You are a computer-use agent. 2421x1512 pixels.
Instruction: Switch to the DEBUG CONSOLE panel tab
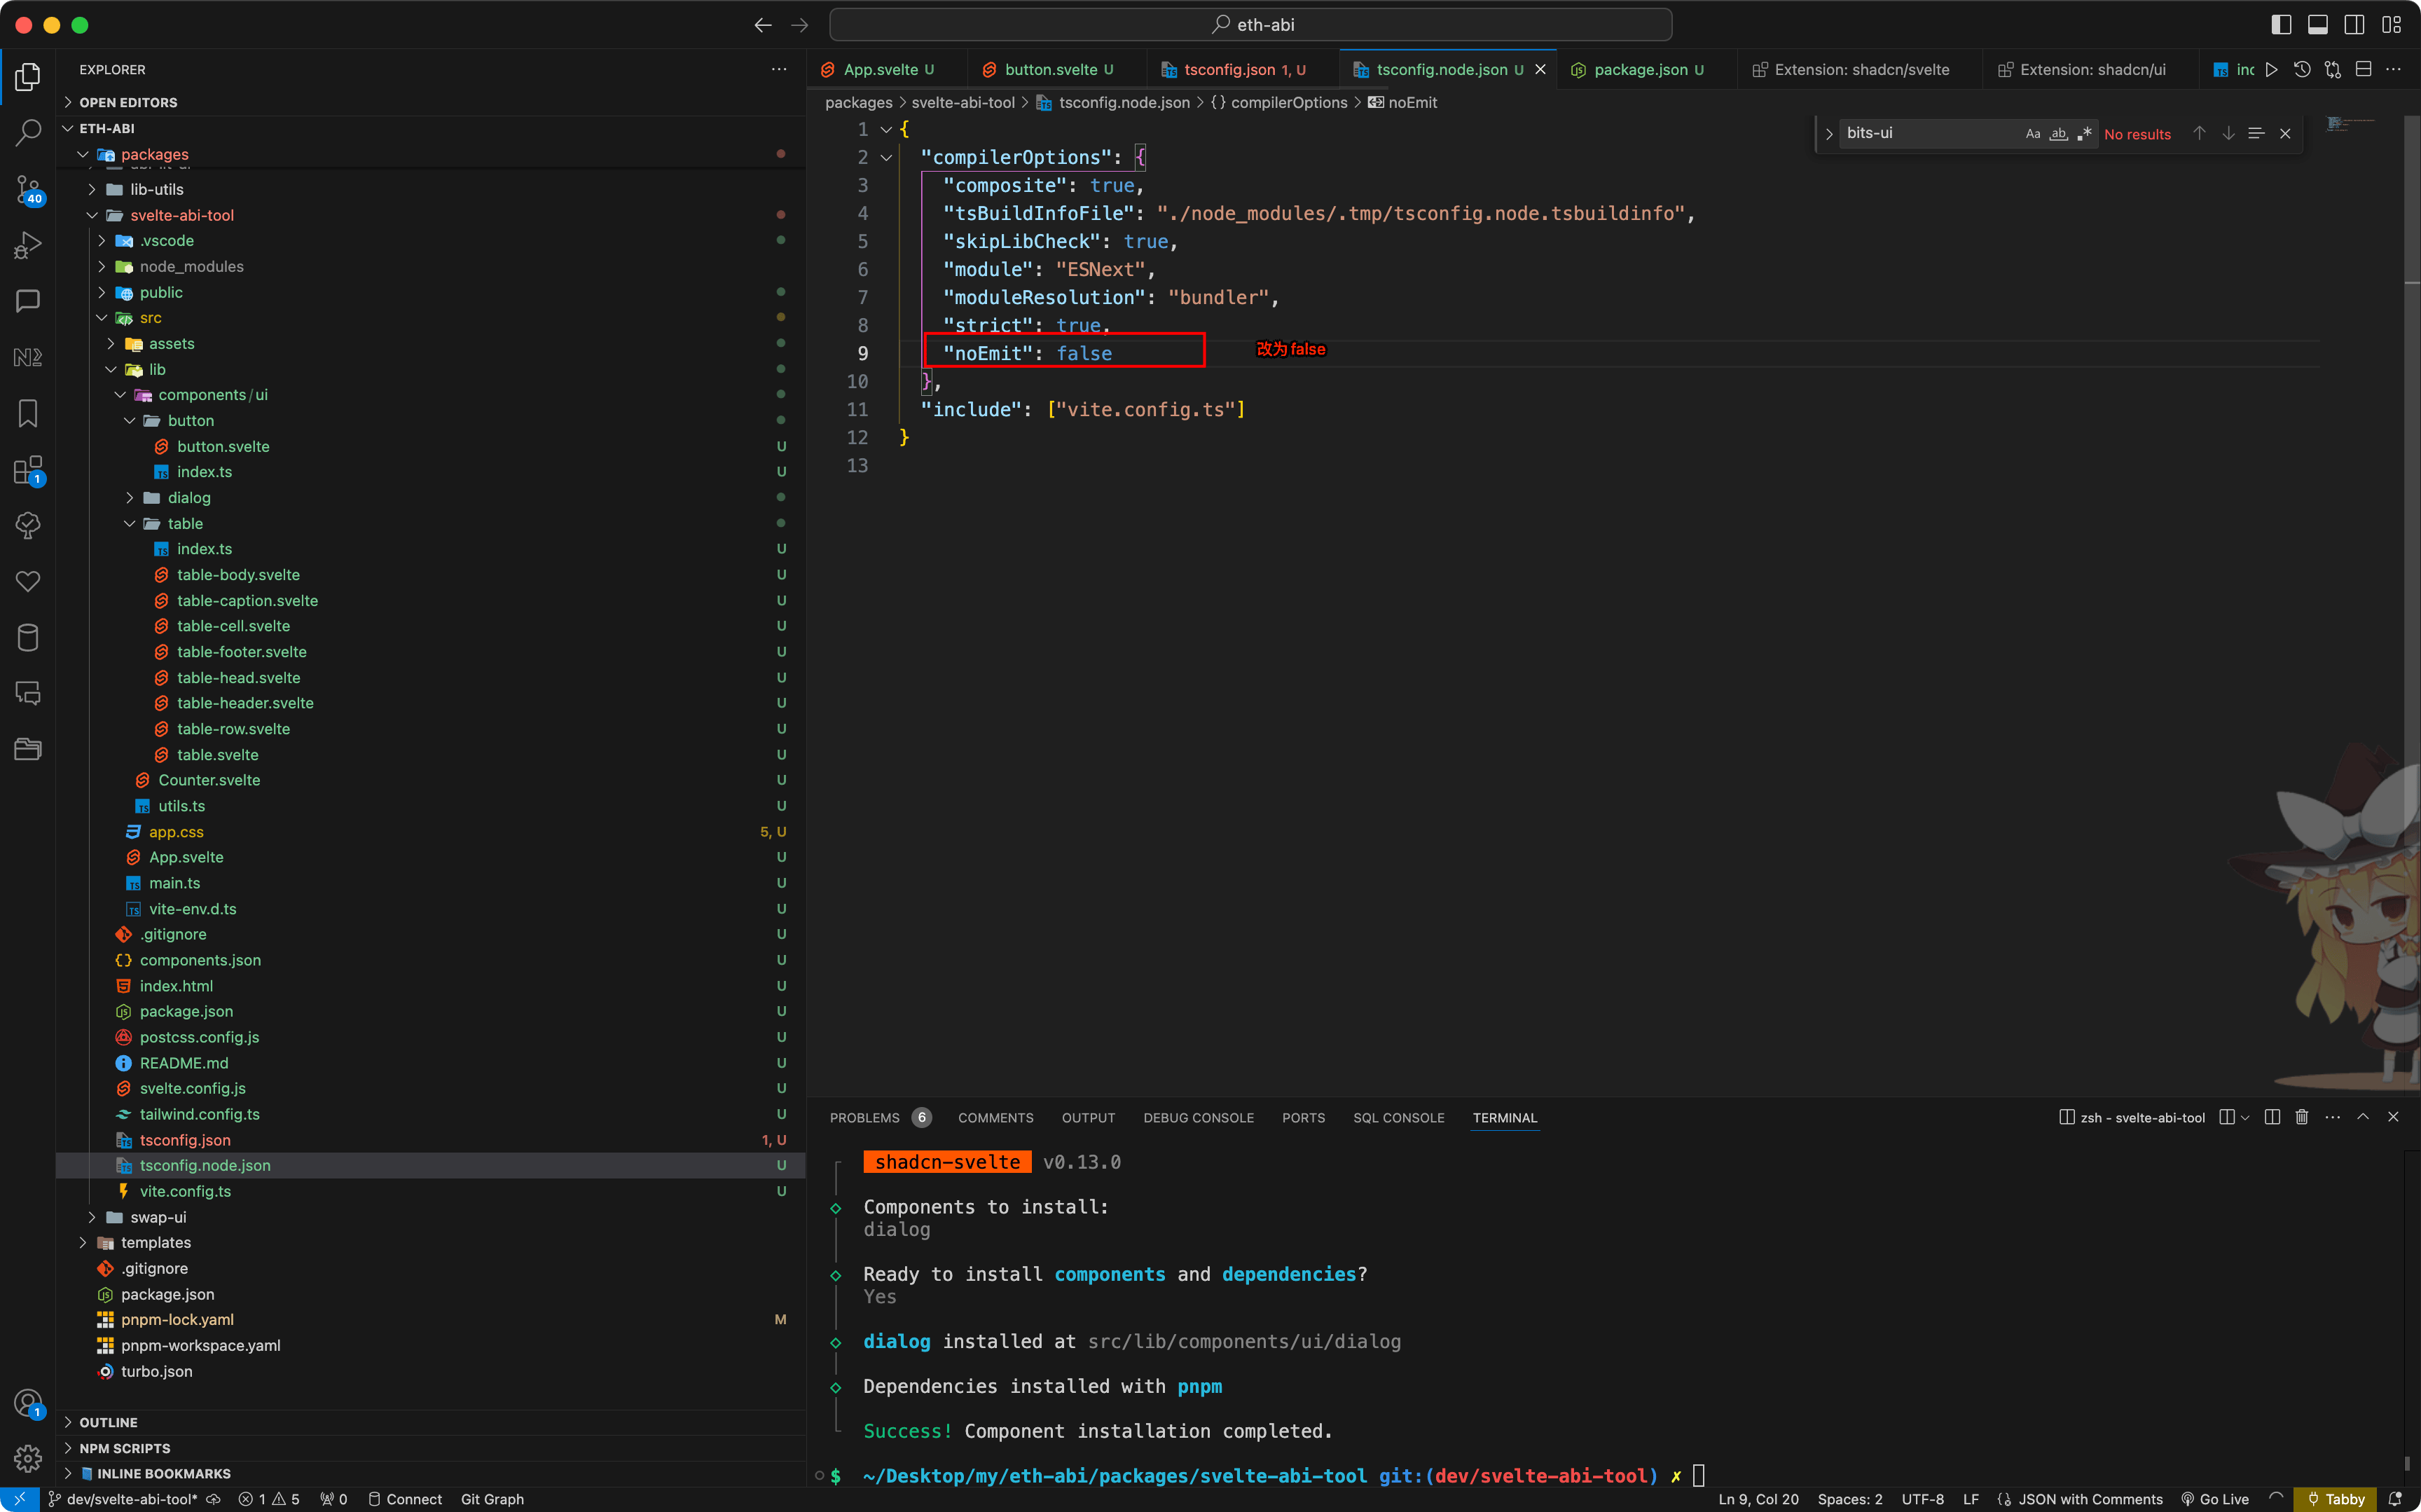point(1199,1118)
